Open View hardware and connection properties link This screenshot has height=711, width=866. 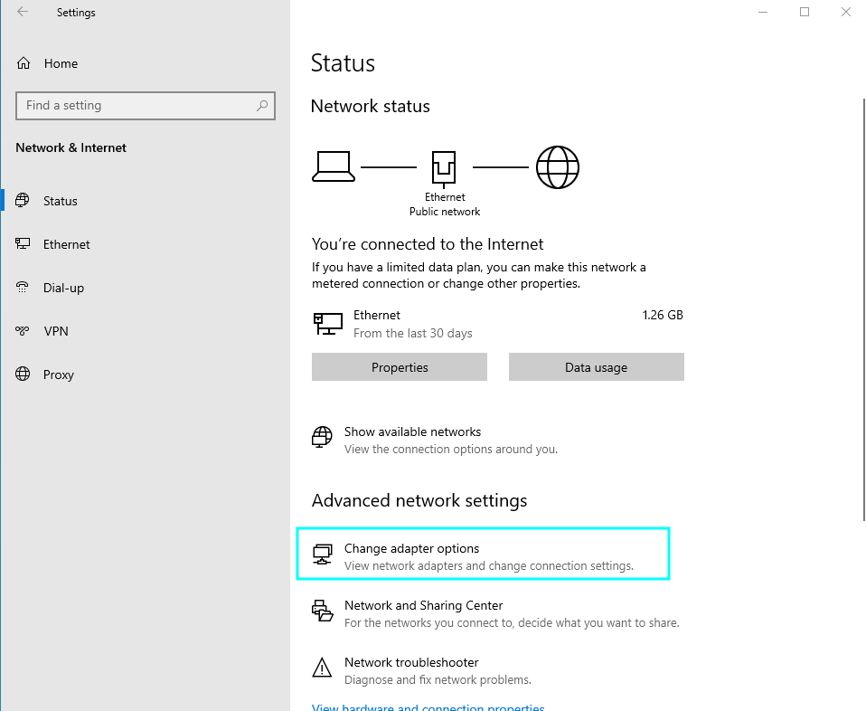pyautogui.click(x=428, y=707)
